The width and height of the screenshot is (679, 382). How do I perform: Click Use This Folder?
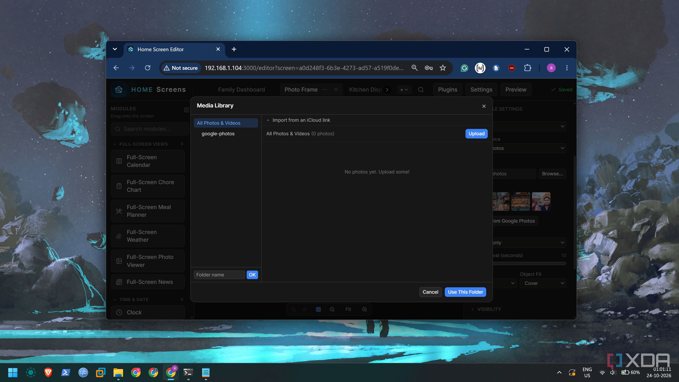(x=465, y=292)
